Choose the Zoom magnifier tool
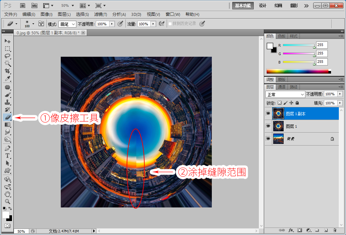This screenshot has height=235, width=346. (7, 201)
